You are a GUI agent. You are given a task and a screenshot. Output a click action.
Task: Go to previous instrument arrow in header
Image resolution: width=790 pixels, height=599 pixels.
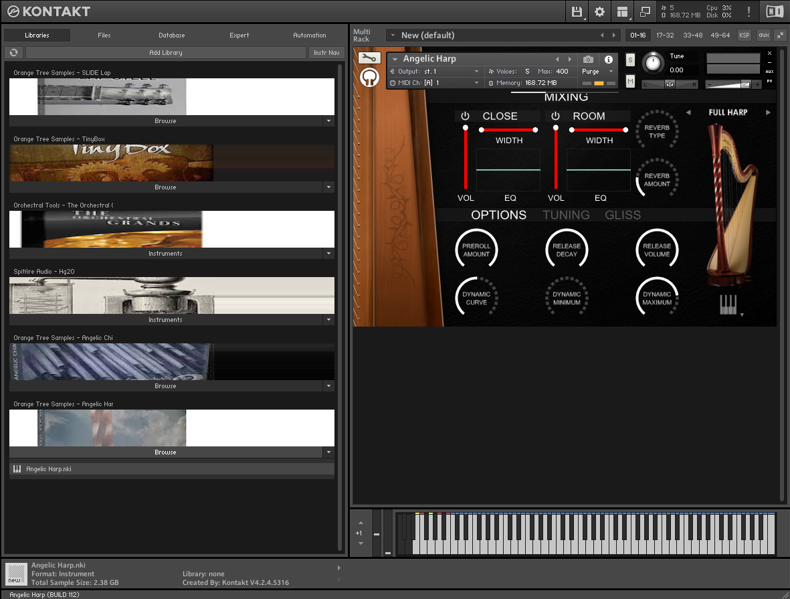point(557,60)
